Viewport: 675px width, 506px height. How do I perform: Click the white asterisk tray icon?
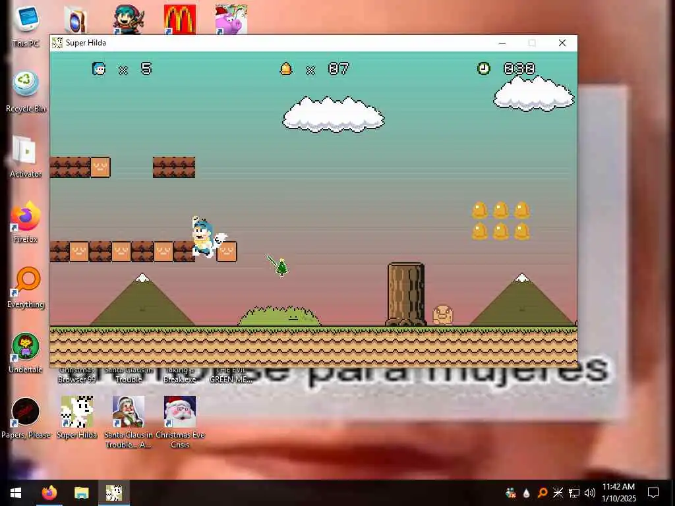[x=558, y=493]
